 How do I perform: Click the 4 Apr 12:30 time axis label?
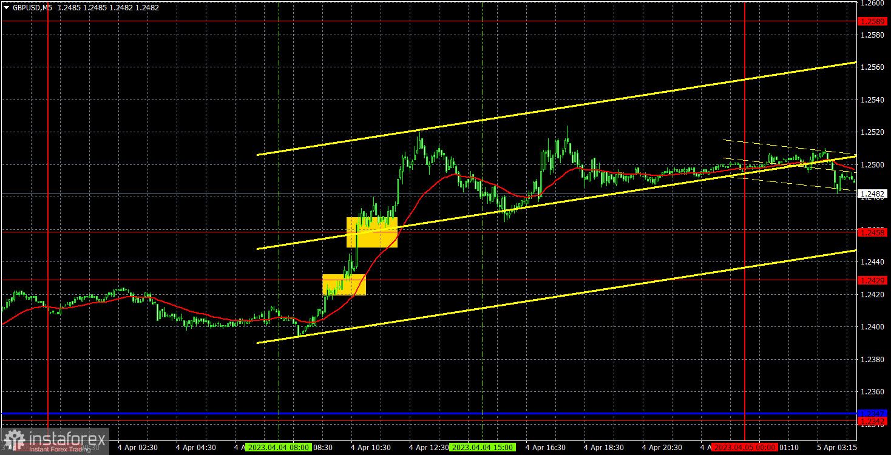click(429, 447)
